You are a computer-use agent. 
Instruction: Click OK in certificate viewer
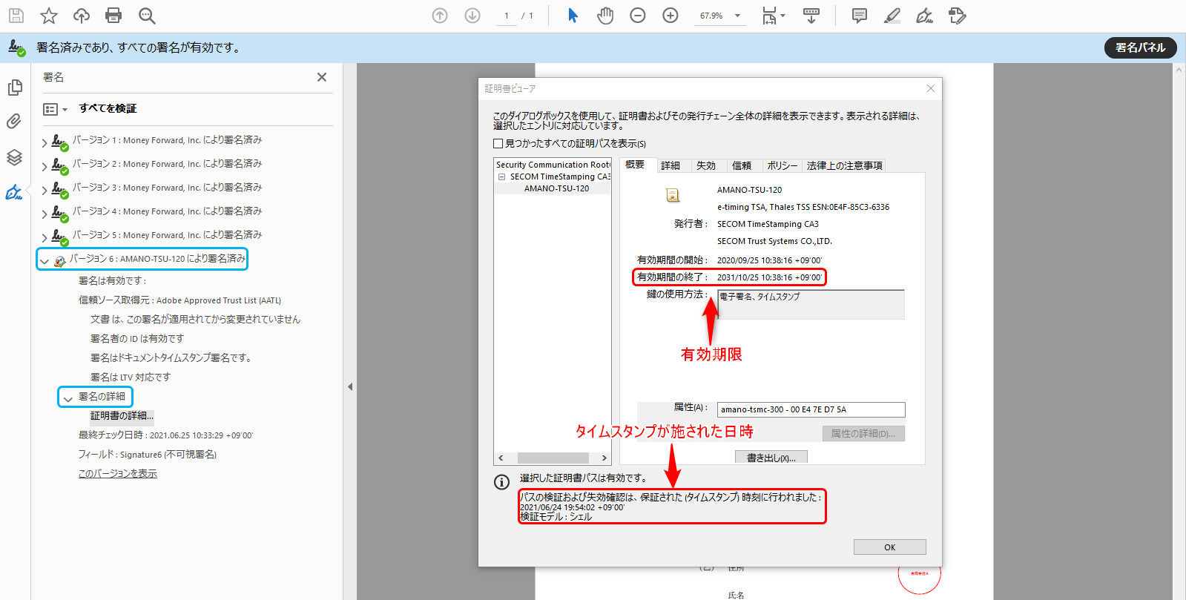coord(890,547)
